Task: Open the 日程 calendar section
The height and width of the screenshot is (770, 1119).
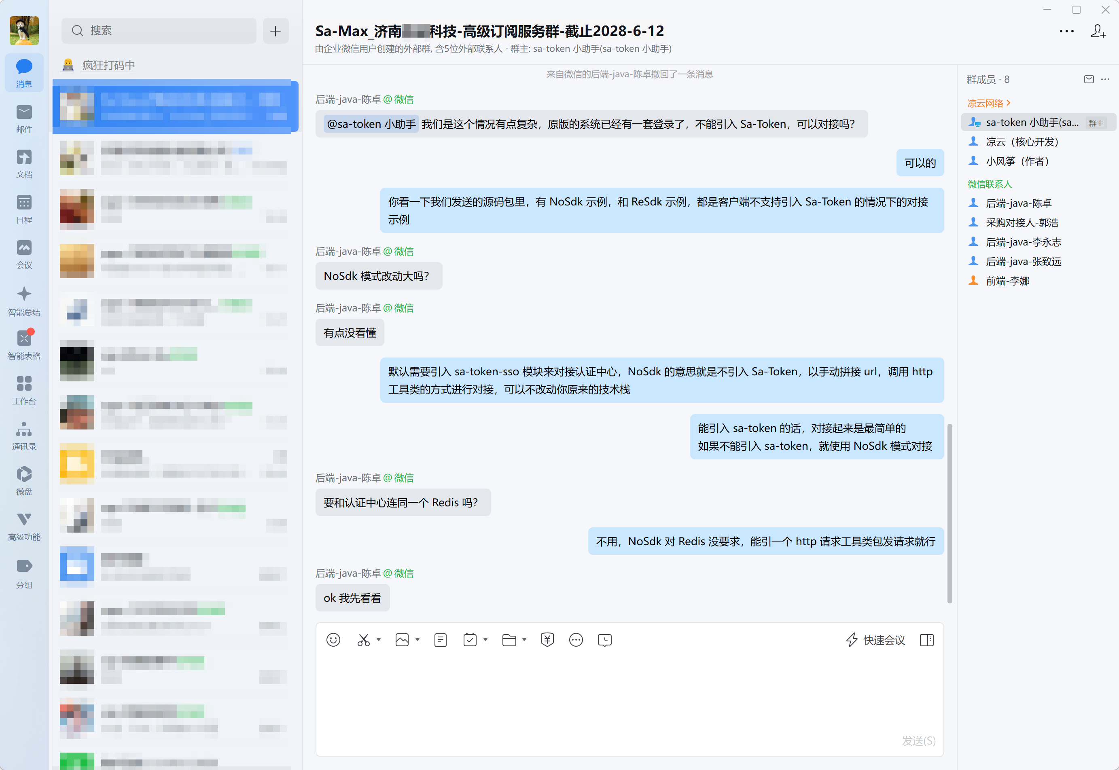Action: pyautogui.click(x=24, y=209)
